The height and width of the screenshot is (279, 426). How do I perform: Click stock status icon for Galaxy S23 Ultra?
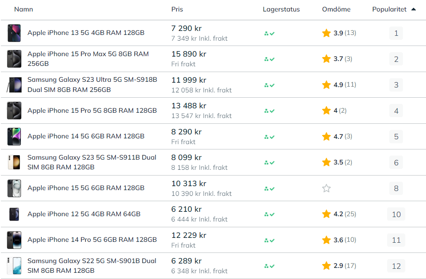(269, 85)
